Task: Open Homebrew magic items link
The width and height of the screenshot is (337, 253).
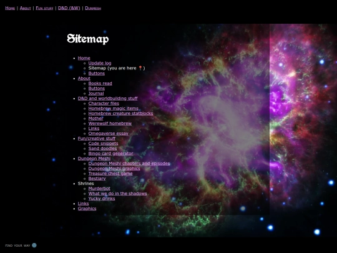Action: click(114, 109)
